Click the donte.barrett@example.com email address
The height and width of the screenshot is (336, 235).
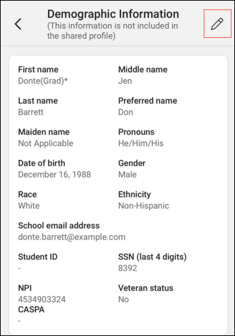72,237
